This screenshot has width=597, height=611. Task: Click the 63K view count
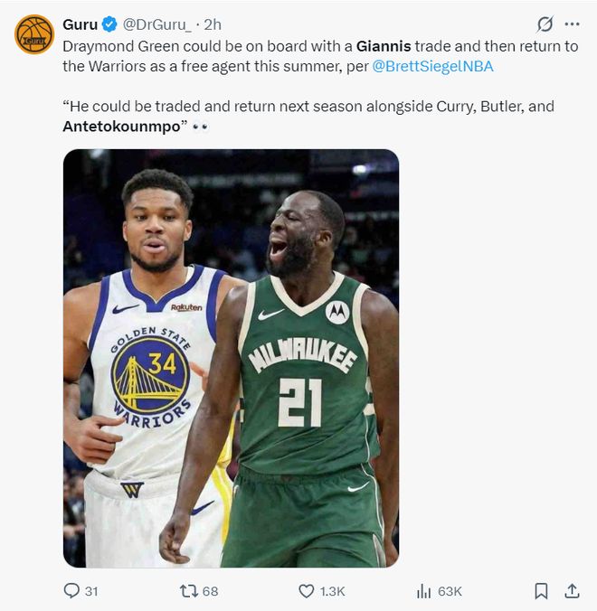coord(450,591)
